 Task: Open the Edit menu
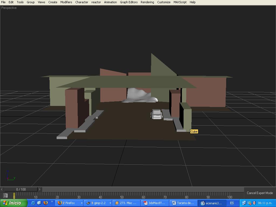(x=11, y=2)
